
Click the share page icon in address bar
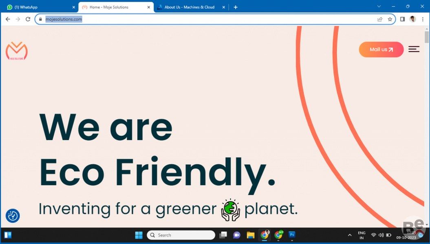point(380,19)
